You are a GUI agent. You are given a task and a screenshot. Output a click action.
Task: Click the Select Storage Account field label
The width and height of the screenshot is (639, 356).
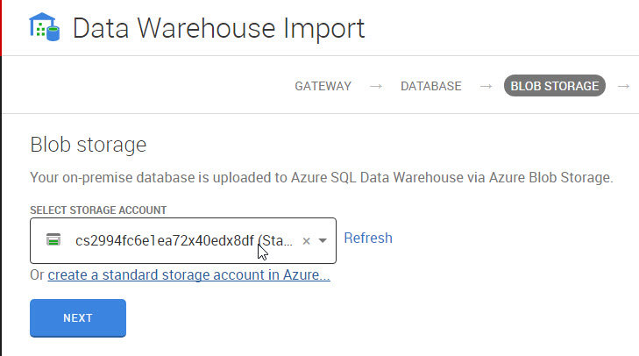(x=98, y=210)
